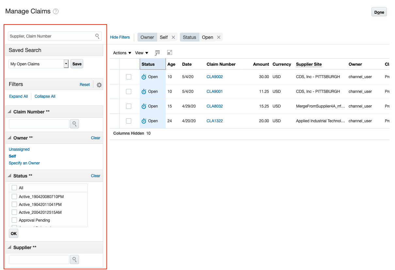The image size is (395, 270).
Task: Open the My Open Claims saved search dropdown
Action: point(66,63)
